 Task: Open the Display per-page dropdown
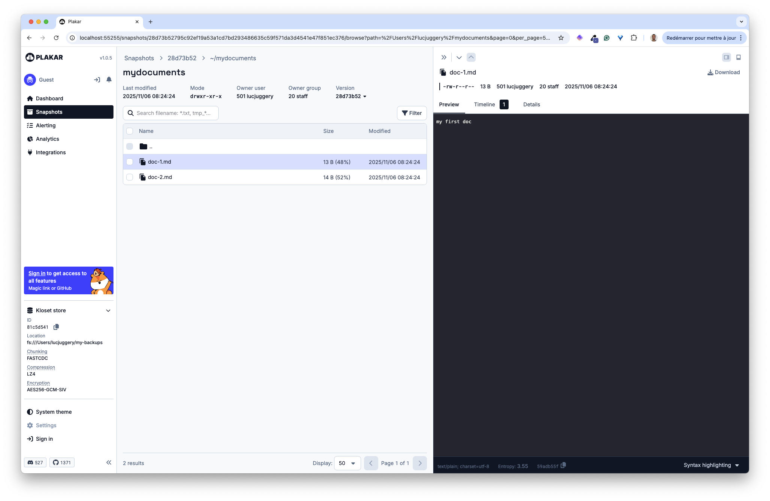point(347,463)
